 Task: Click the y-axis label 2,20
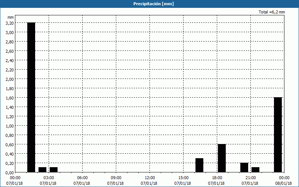coord(10,70)
